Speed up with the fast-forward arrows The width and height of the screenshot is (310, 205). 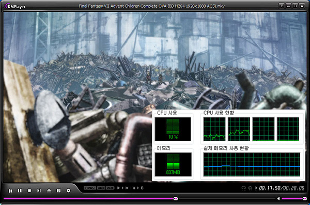click(127, 188)
